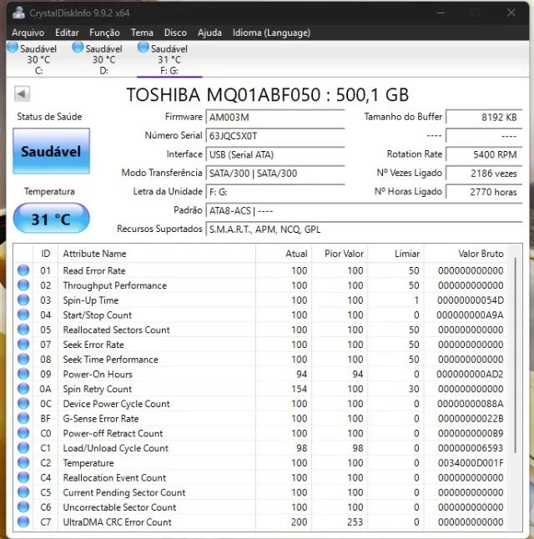Open the Ajuda menu
The width and height of the screenshot is (534, 539).
[x=209, y=33]
